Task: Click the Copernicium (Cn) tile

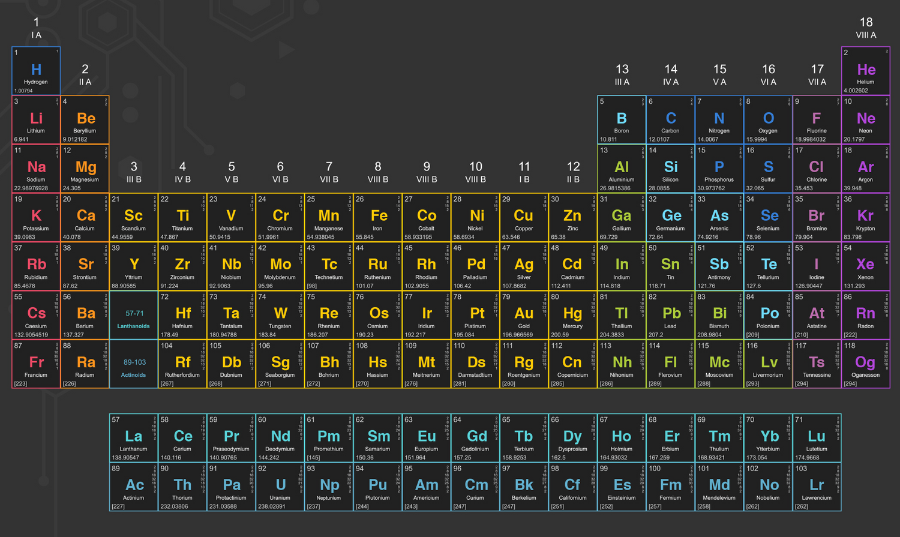Action: tap(572, 362)
